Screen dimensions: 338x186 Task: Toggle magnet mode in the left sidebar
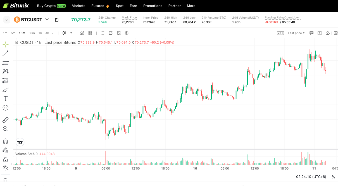click(5, 141)
